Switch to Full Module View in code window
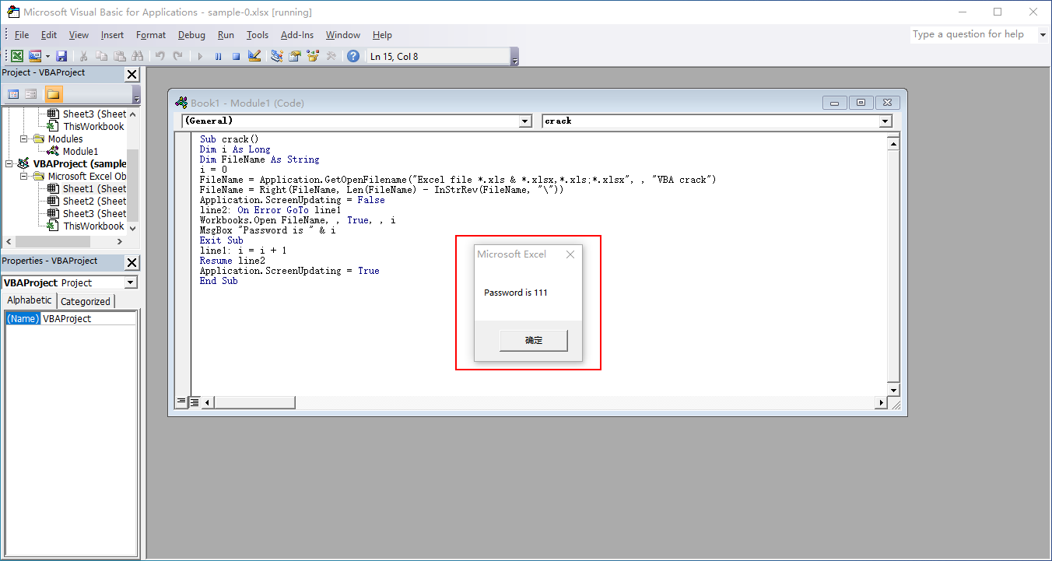Viewport: 1052px width, 561px height. (x=195, y=402)
